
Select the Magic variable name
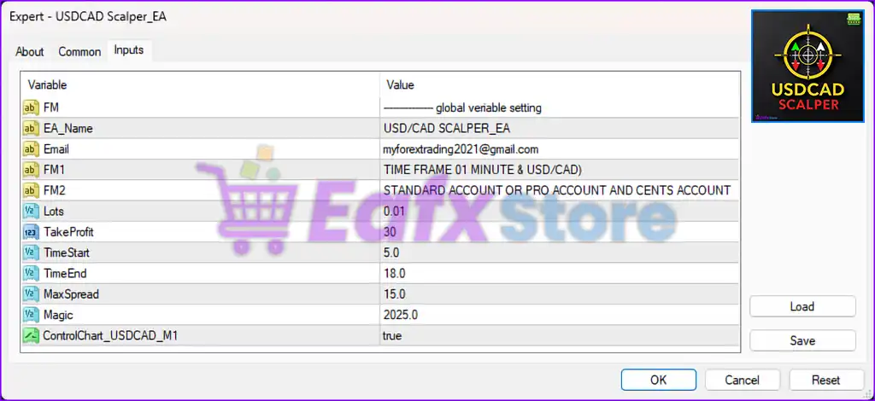pyautogui.click(x=58, y=315)
